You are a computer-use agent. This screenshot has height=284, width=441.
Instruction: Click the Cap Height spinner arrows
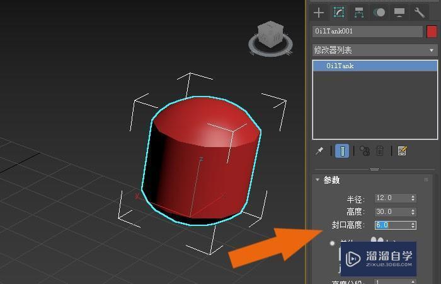click(x=413, y=225)
